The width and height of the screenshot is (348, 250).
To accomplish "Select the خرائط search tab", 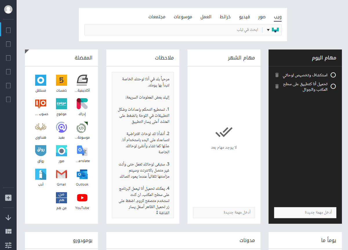I will coord(225,17).
